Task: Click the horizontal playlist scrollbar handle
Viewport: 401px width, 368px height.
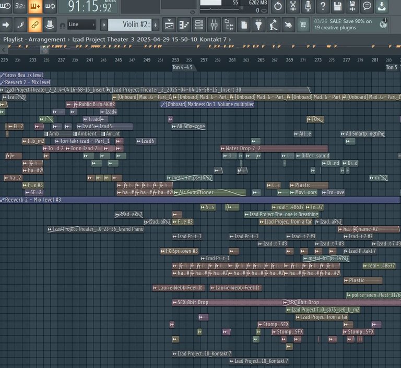Action: pyautogui.click(x=44, y=51)
